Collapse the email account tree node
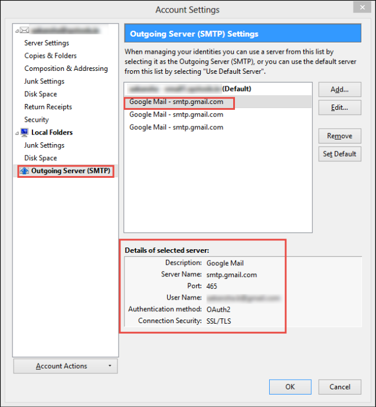 point(17,31)
